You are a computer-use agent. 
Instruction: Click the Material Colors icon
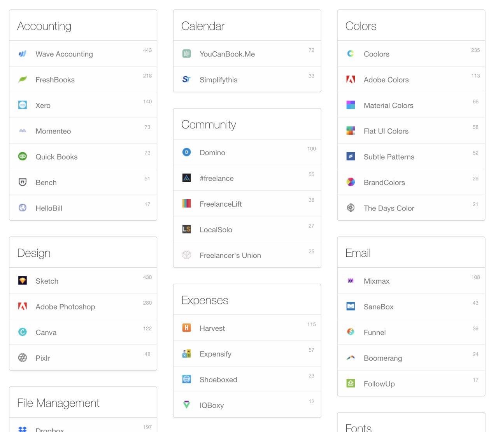pos(351,105)
